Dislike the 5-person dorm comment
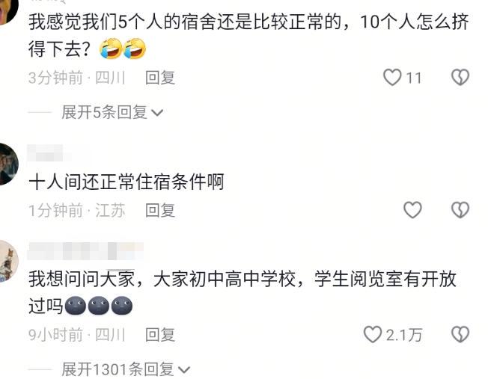 [460, 78]
